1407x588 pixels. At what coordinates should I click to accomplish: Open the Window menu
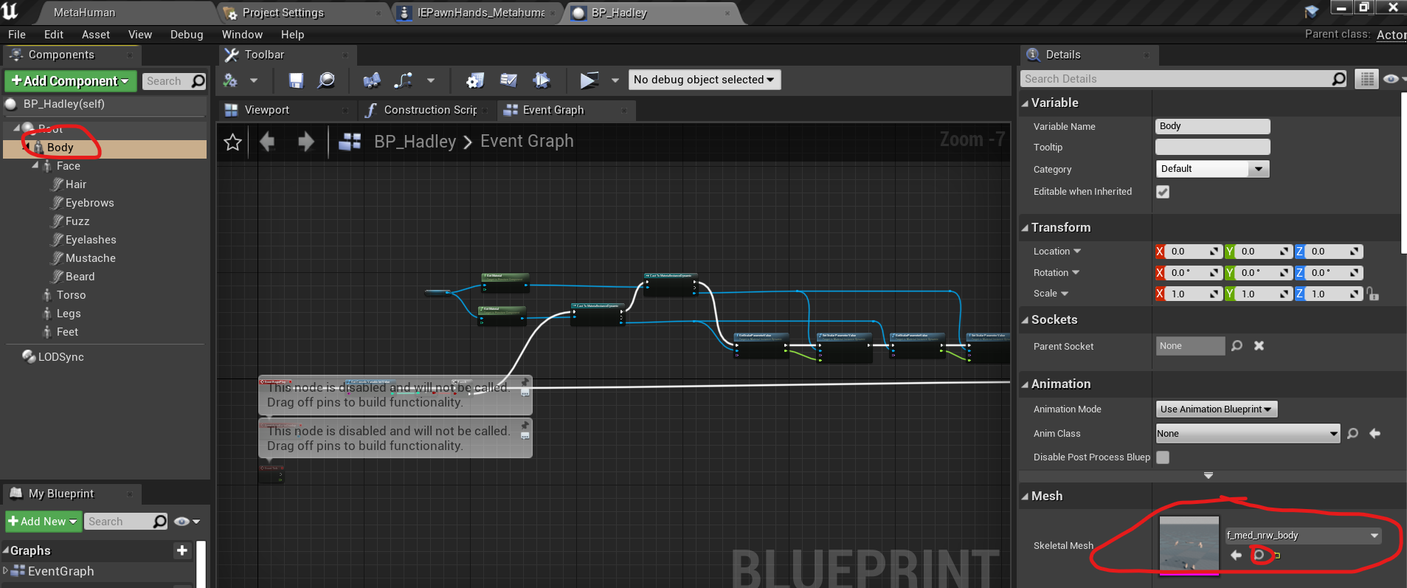pos(242,35)
